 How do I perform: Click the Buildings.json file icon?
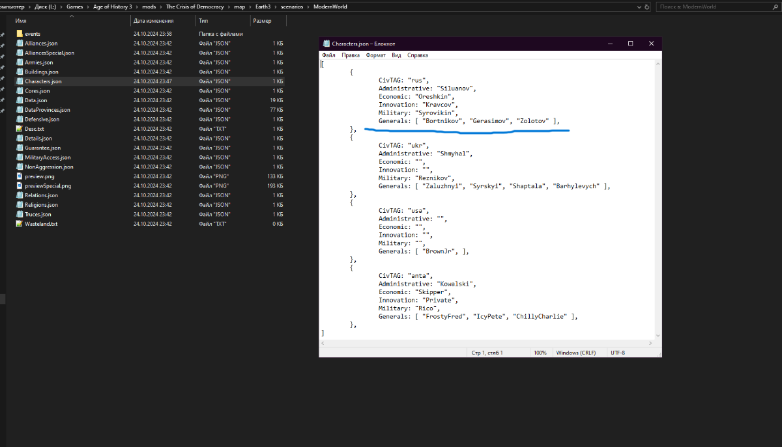tap(20, 72)
